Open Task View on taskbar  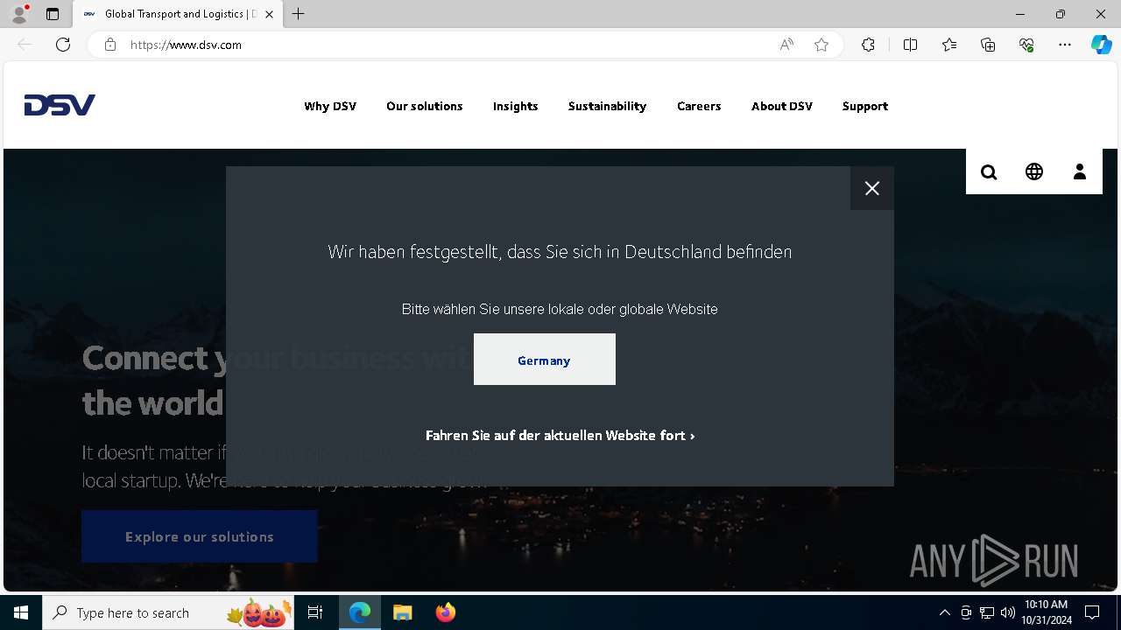pos(315,612)
